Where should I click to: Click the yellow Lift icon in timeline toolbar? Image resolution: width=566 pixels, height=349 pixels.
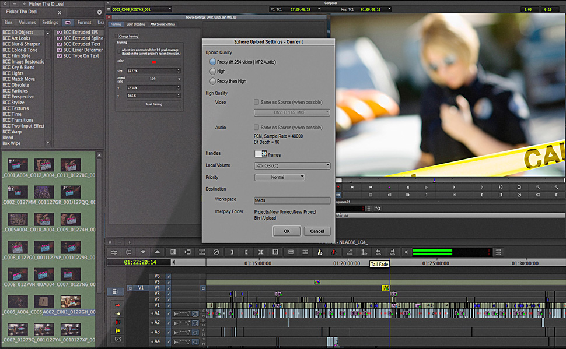pos(320,252)
